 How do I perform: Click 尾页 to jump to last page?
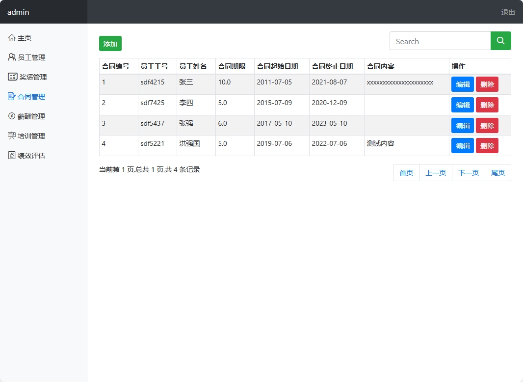click(497, 172)
